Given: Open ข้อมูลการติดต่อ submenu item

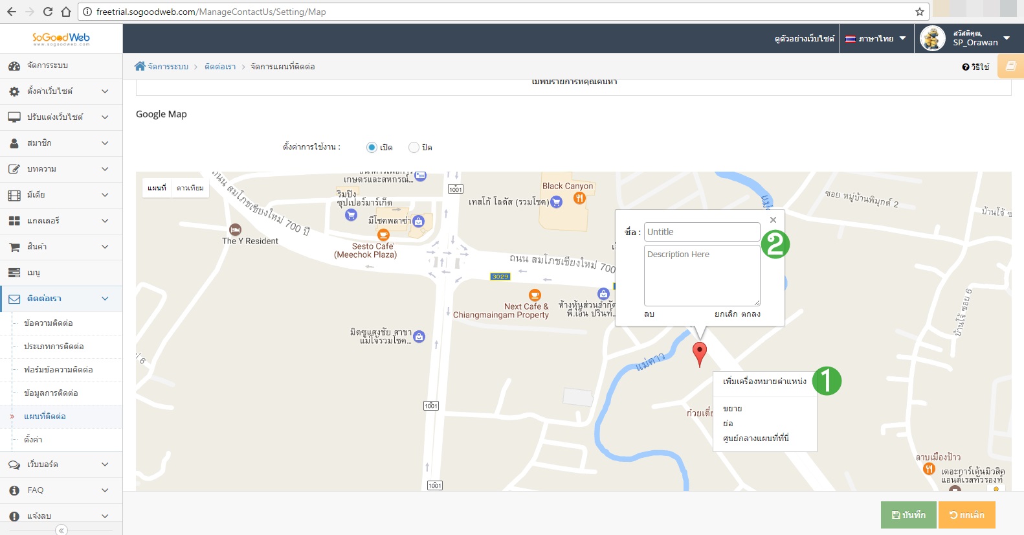Looking at the screenshot, I should coord(50,393).
